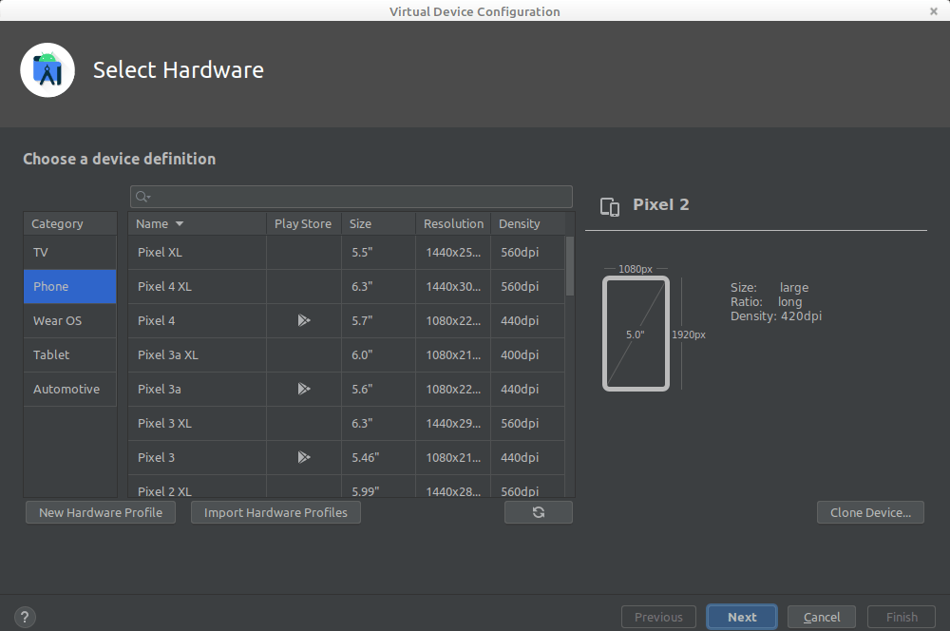950x631 pixels.
Task: Select the Pixel 3a XL device row
Action: tap(347, 354)
